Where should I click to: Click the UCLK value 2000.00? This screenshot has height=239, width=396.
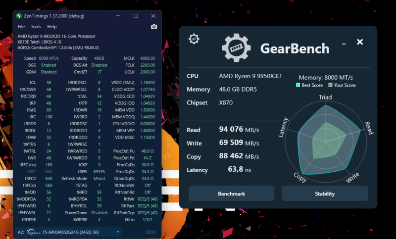[148, 72]
